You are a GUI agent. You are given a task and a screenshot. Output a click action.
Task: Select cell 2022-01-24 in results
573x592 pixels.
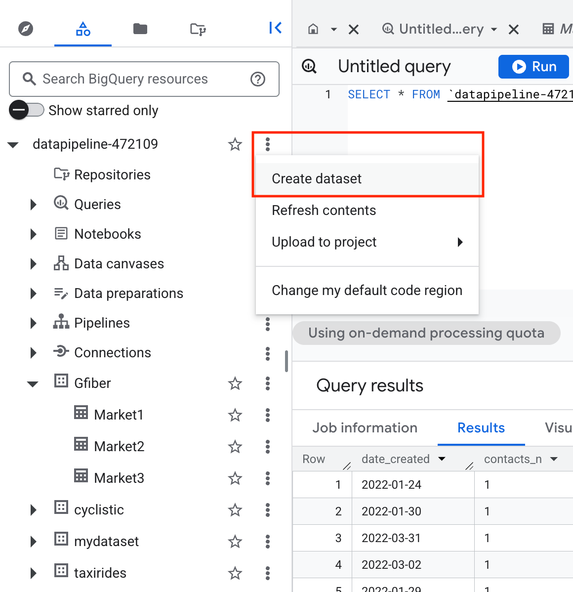[x=413, y=485]
